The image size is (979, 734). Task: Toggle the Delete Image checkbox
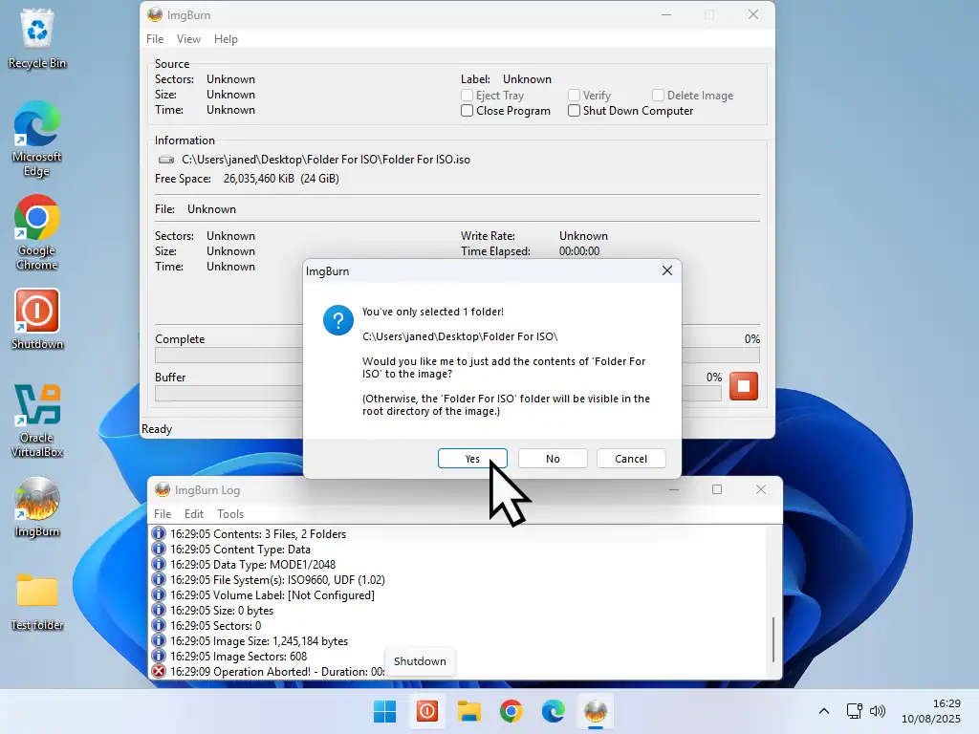click(658, 95)
